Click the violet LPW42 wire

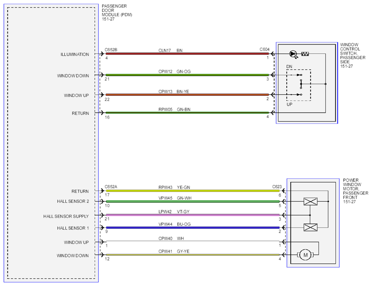193,215
